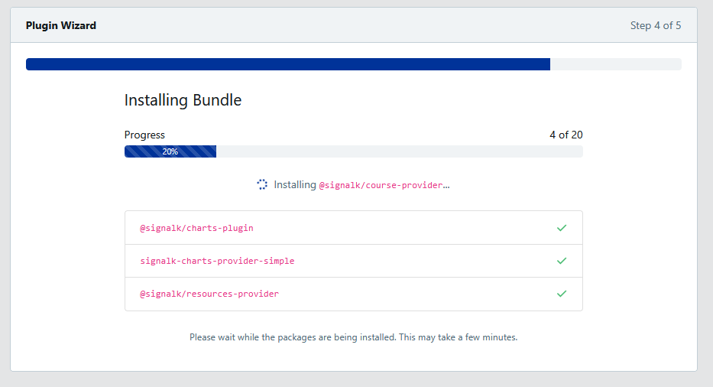Click the Installing Bundle heading

(183, 100)
